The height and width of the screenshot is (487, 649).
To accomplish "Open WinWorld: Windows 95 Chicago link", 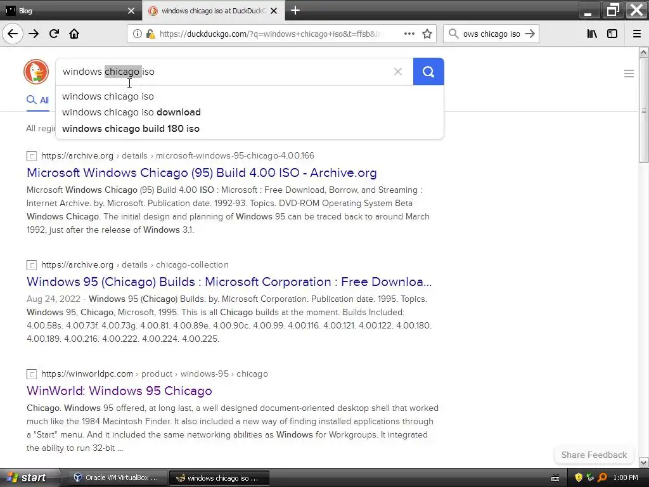I will click(119, 391).
